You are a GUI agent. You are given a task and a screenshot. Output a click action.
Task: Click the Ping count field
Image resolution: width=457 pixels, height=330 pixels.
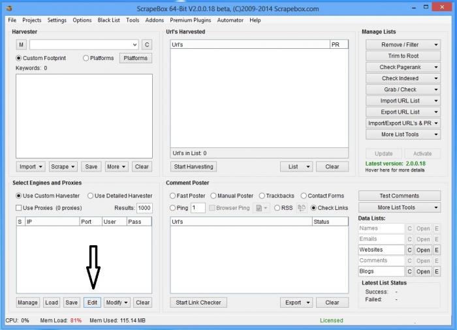click(198, 208)
